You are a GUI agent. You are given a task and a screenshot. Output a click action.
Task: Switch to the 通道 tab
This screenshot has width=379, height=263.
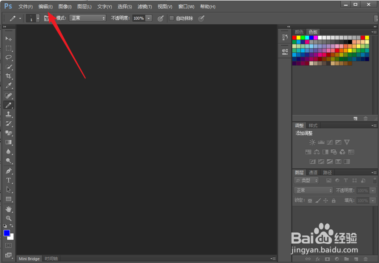pos(313,172)
